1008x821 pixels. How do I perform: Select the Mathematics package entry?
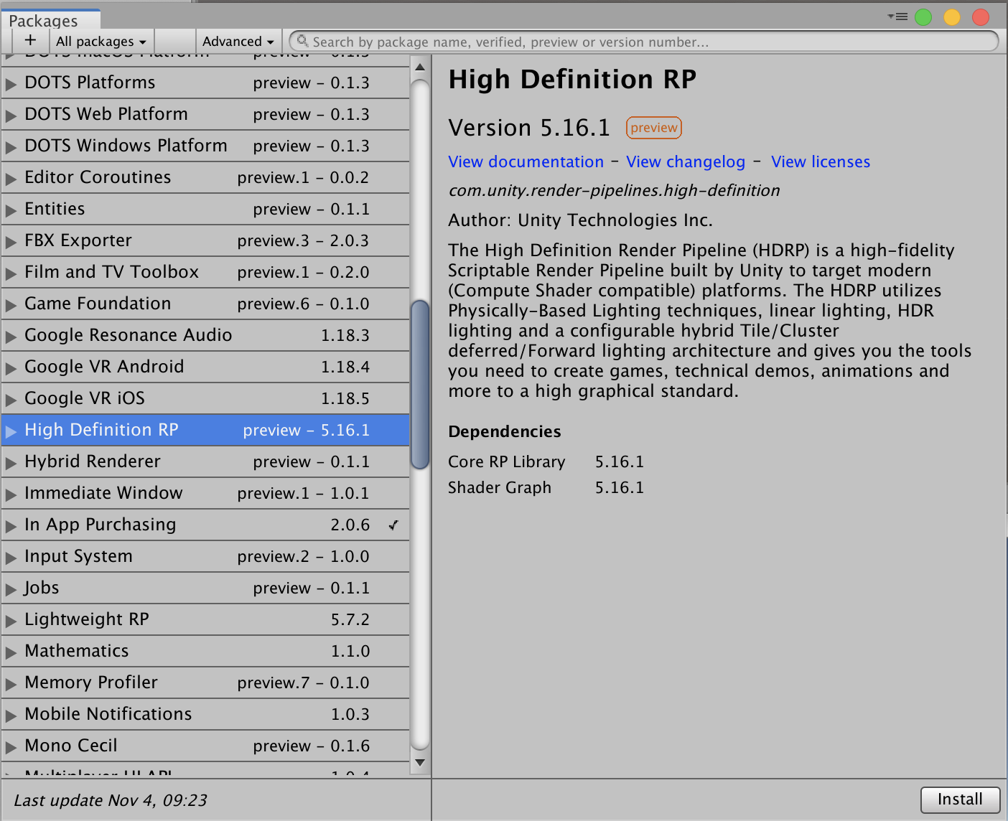coord(77,651)
